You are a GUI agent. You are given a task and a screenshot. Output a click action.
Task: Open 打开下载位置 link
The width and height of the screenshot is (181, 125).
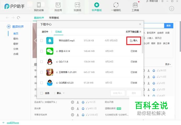point(133,32)
